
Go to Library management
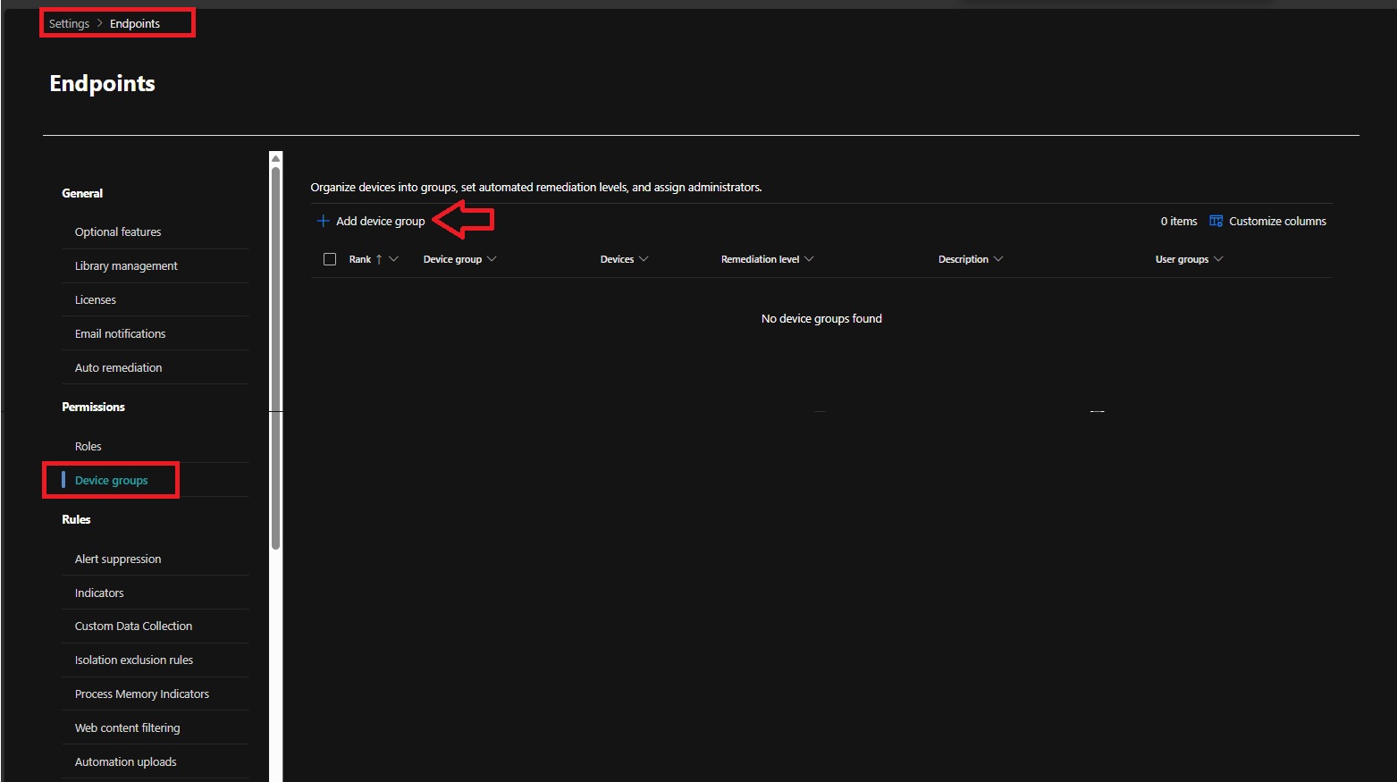126,266
